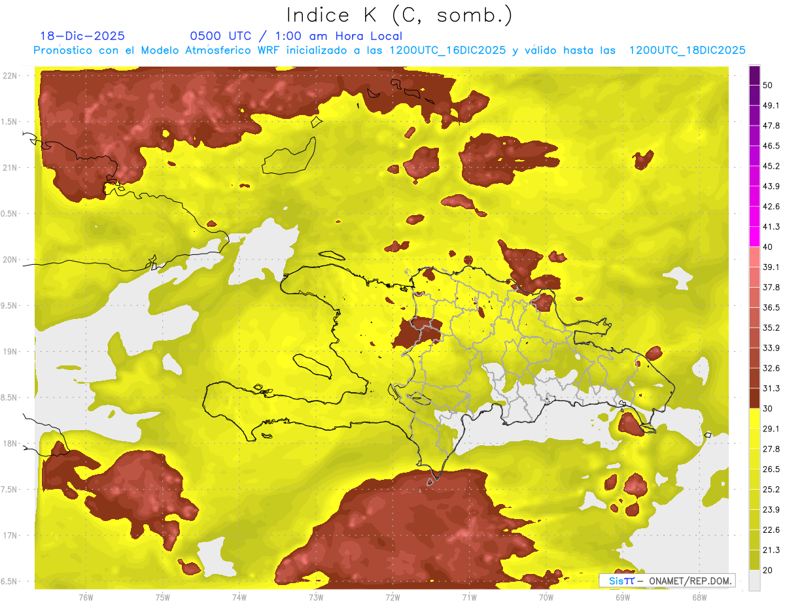
Task: Click the '7.5N' latitude label
Action: click(9, 490)
